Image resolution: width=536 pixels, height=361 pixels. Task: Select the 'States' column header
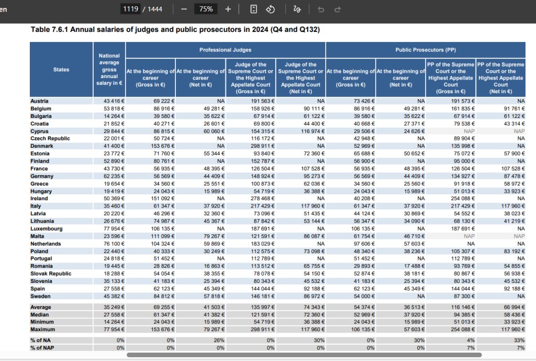pos(61,70)
